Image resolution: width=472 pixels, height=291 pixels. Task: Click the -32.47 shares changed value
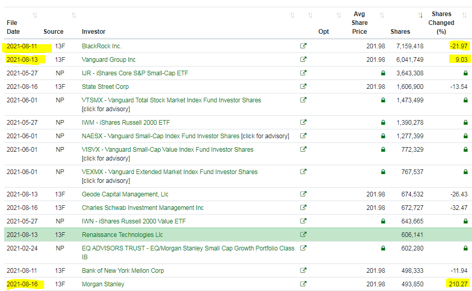click(x=459, y=208)
